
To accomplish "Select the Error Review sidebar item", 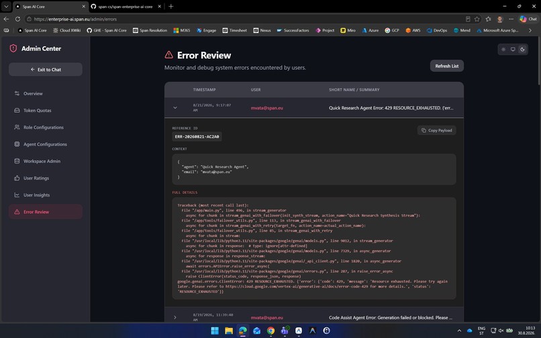I will point(45,212).
